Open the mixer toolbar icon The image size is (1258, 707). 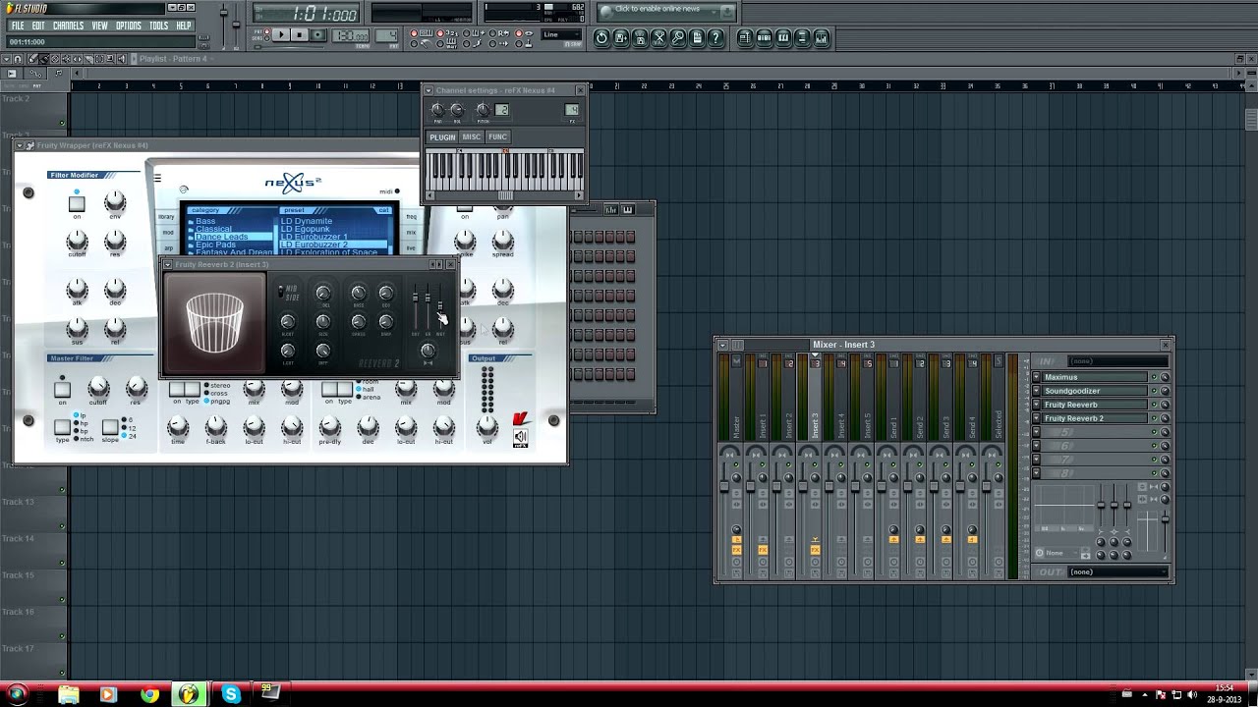tap(822, 37)
